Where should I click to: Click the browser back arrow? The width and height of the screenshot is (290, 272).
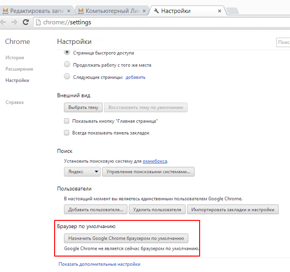pyautogui.click(x=3, y=22)
